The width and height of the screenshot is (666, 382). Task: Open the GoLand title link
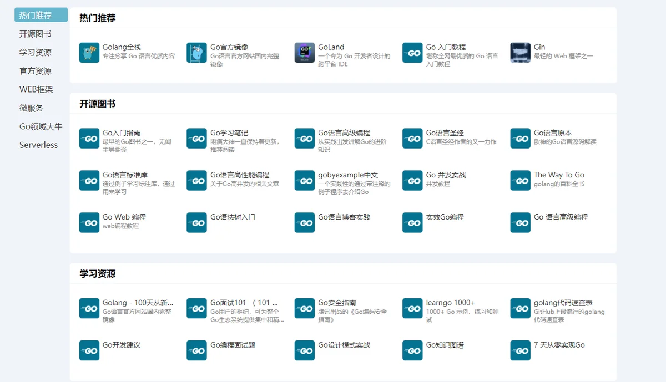[x=331, y=47]
